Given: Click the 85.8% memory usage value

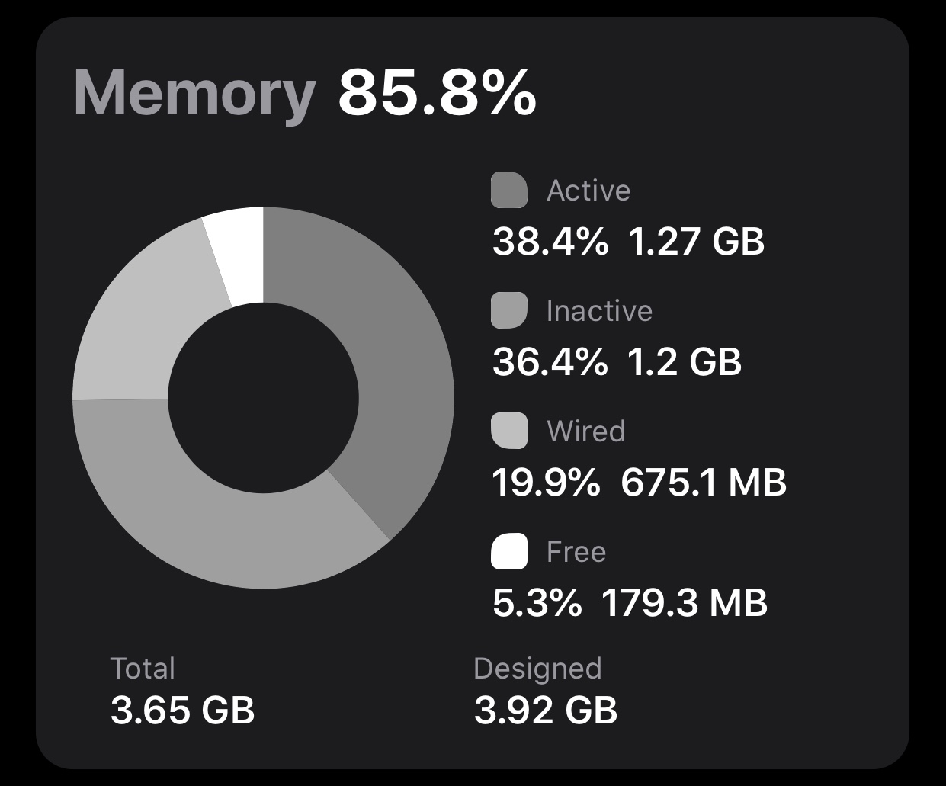Looking at the screenshot, I should [437, 93].
